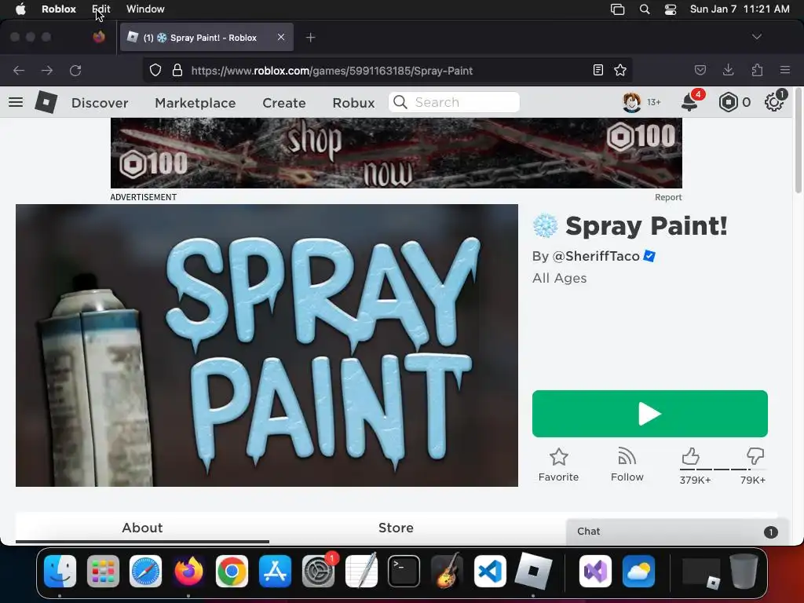804x603 pixels.
Task: Open Launchpad from the Dock
Action: 103,571
